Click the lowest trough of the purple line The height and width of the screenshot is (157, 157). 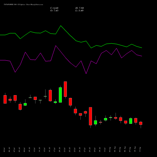(x=86, y=73)
